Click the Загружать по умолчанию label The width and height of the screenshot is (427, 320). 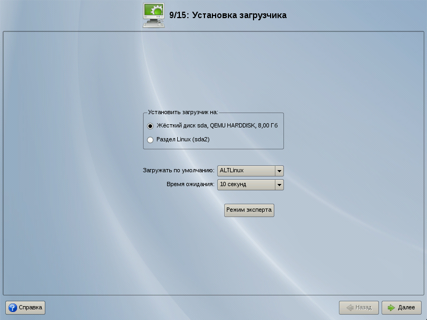click(179, 171)
